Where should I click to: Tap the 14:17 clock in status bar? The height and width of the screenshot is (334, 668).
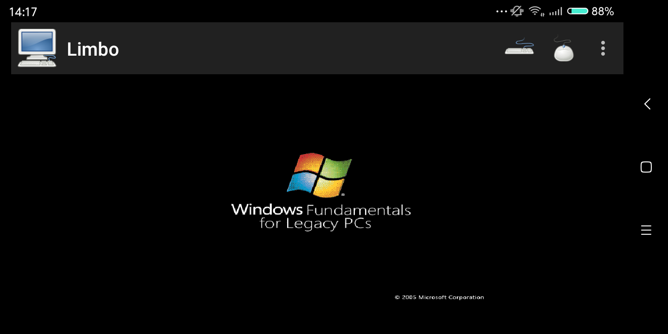tap(23, 12)
